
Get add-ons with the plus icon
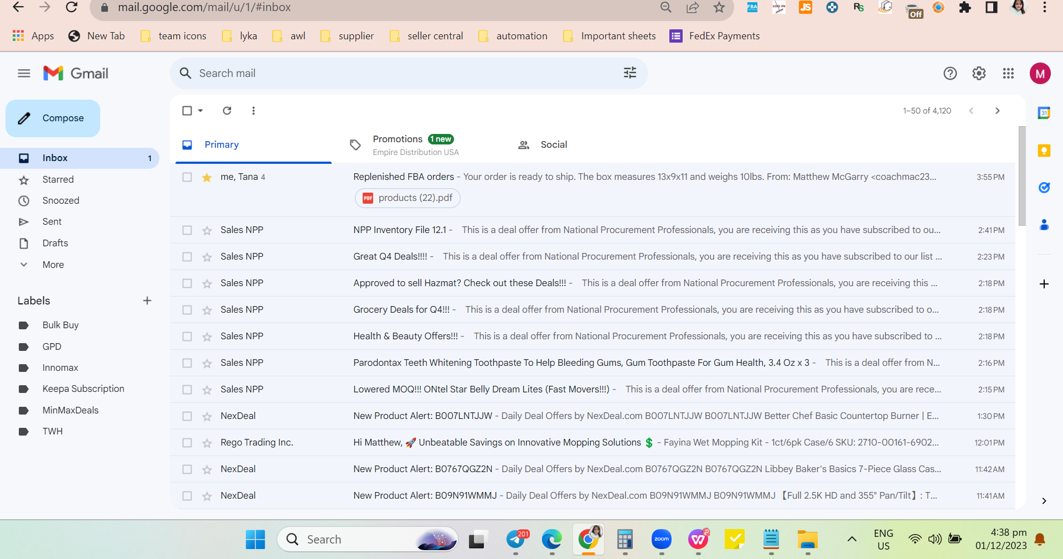pos(1044,284)
